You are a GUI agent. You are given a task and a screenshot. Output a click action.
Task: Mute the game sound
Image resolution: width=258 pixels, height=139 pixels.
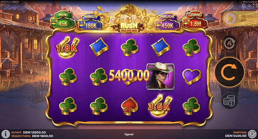click(249, 5)
